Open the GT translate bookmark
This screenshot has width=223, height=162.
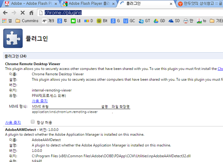(x=144, y=21)
